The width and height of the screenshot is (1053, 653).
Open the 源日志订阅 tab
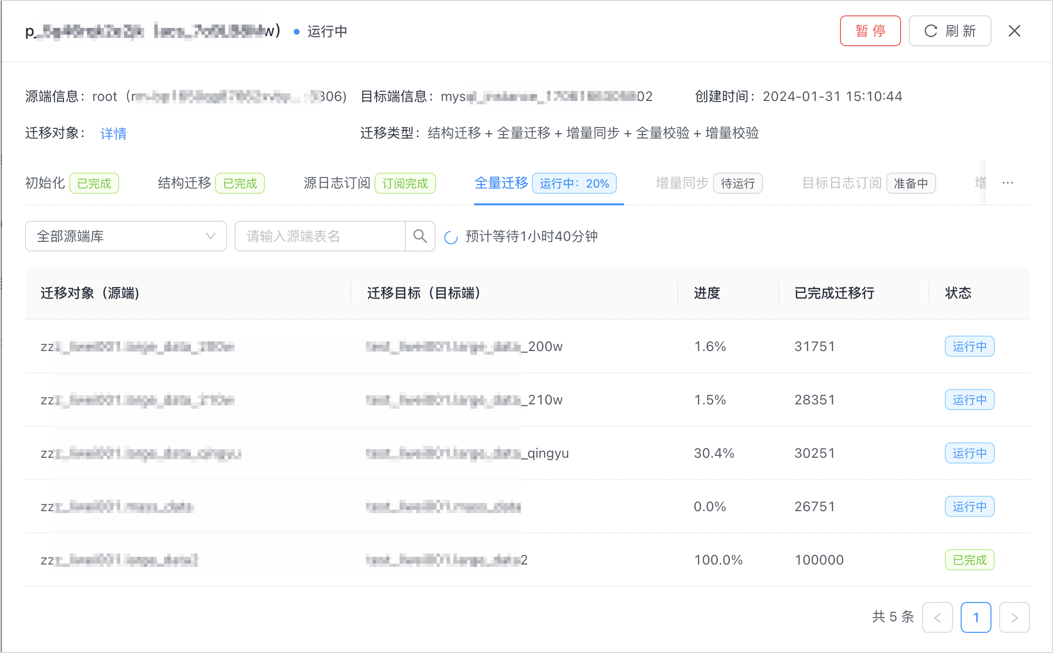coord(337,183)
